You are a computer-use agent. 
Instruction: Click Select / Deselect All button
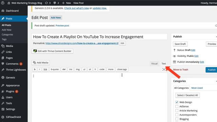[188, 95]
